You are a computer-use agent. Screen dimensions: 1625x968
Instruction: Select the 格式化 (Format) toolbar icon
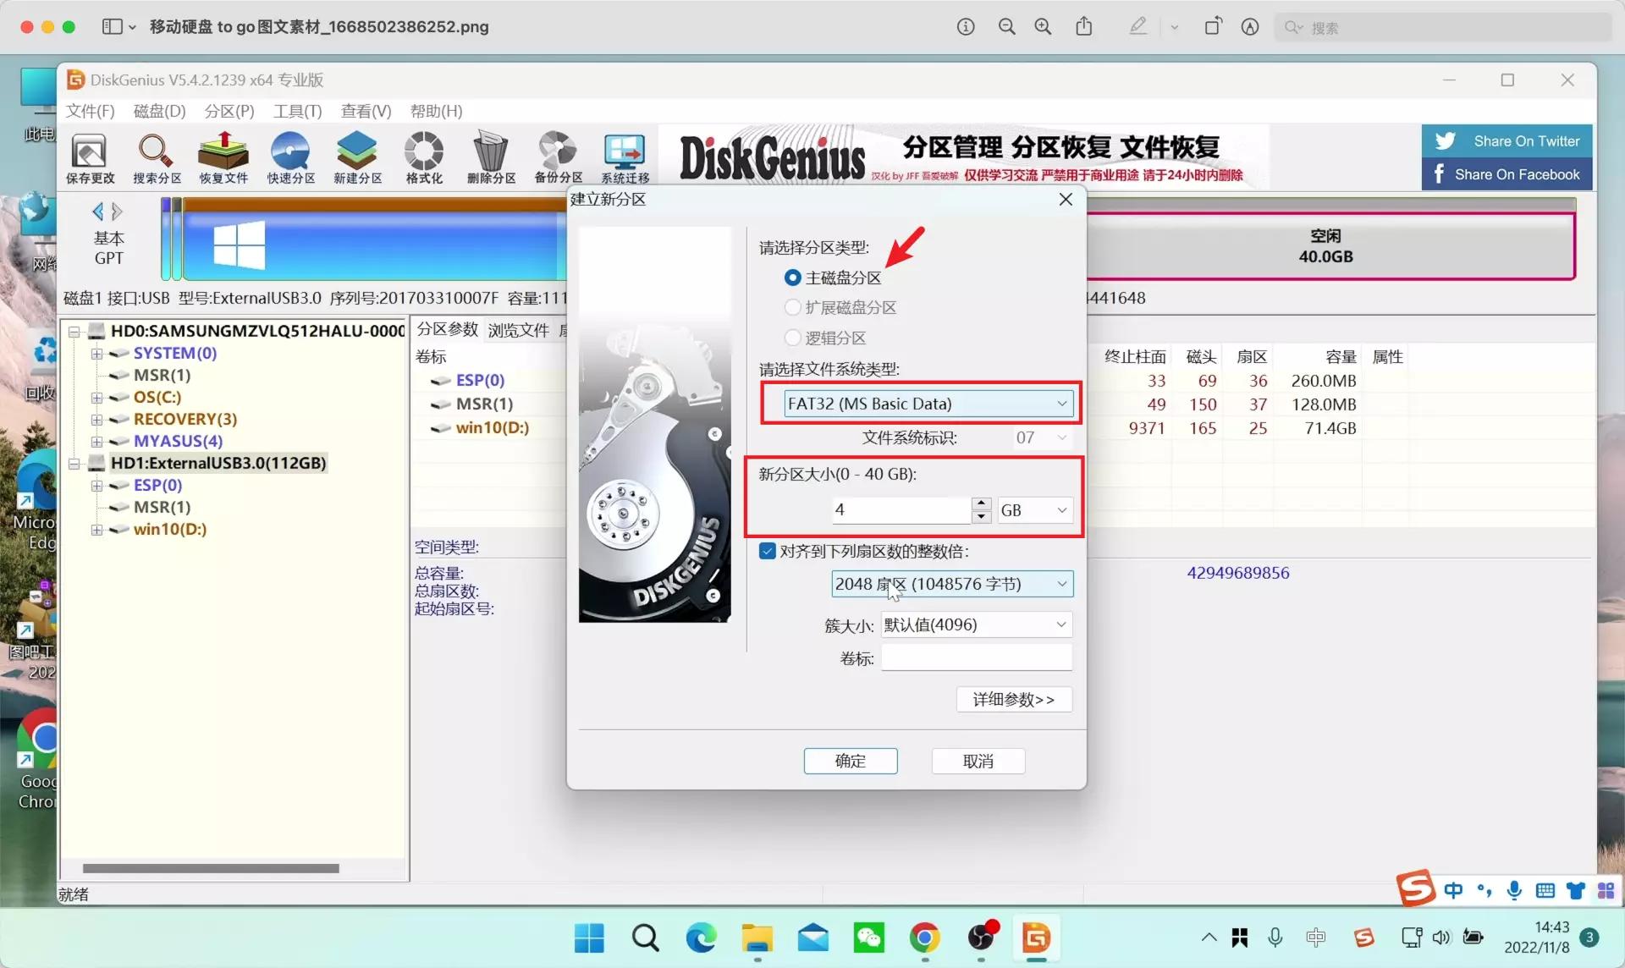click(x=422, y=157)
